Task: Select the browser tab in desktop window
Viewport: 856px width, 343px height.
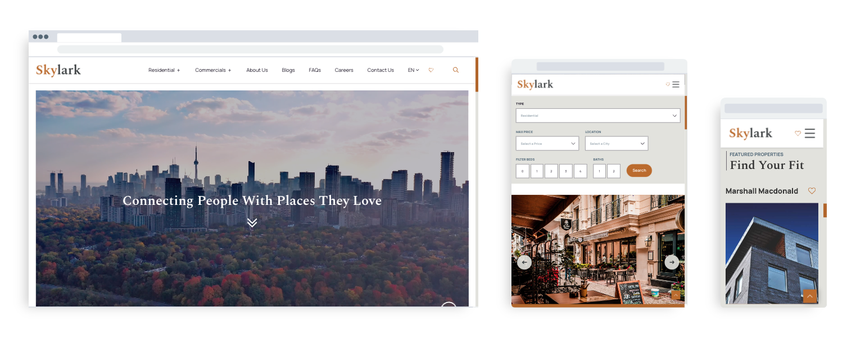Action: (89, 38)
